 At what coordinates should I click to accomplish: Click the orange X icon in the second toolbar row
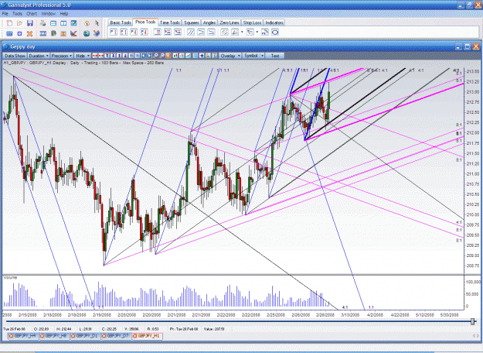(x=29, y=33)
